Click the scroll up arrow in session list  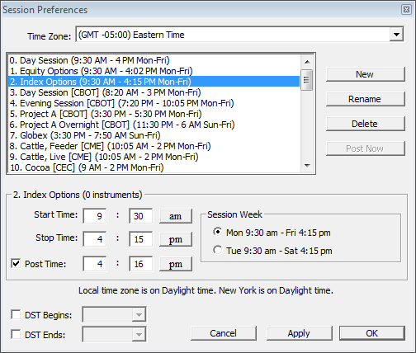tap(307, 62)
